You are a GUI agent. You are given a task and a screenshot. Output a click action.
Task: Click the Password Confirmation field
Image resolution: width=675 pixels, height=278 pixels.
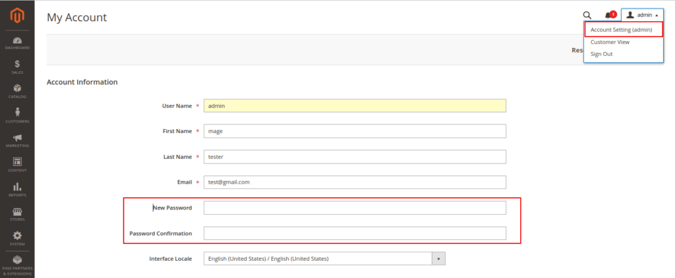pos(355,233)
